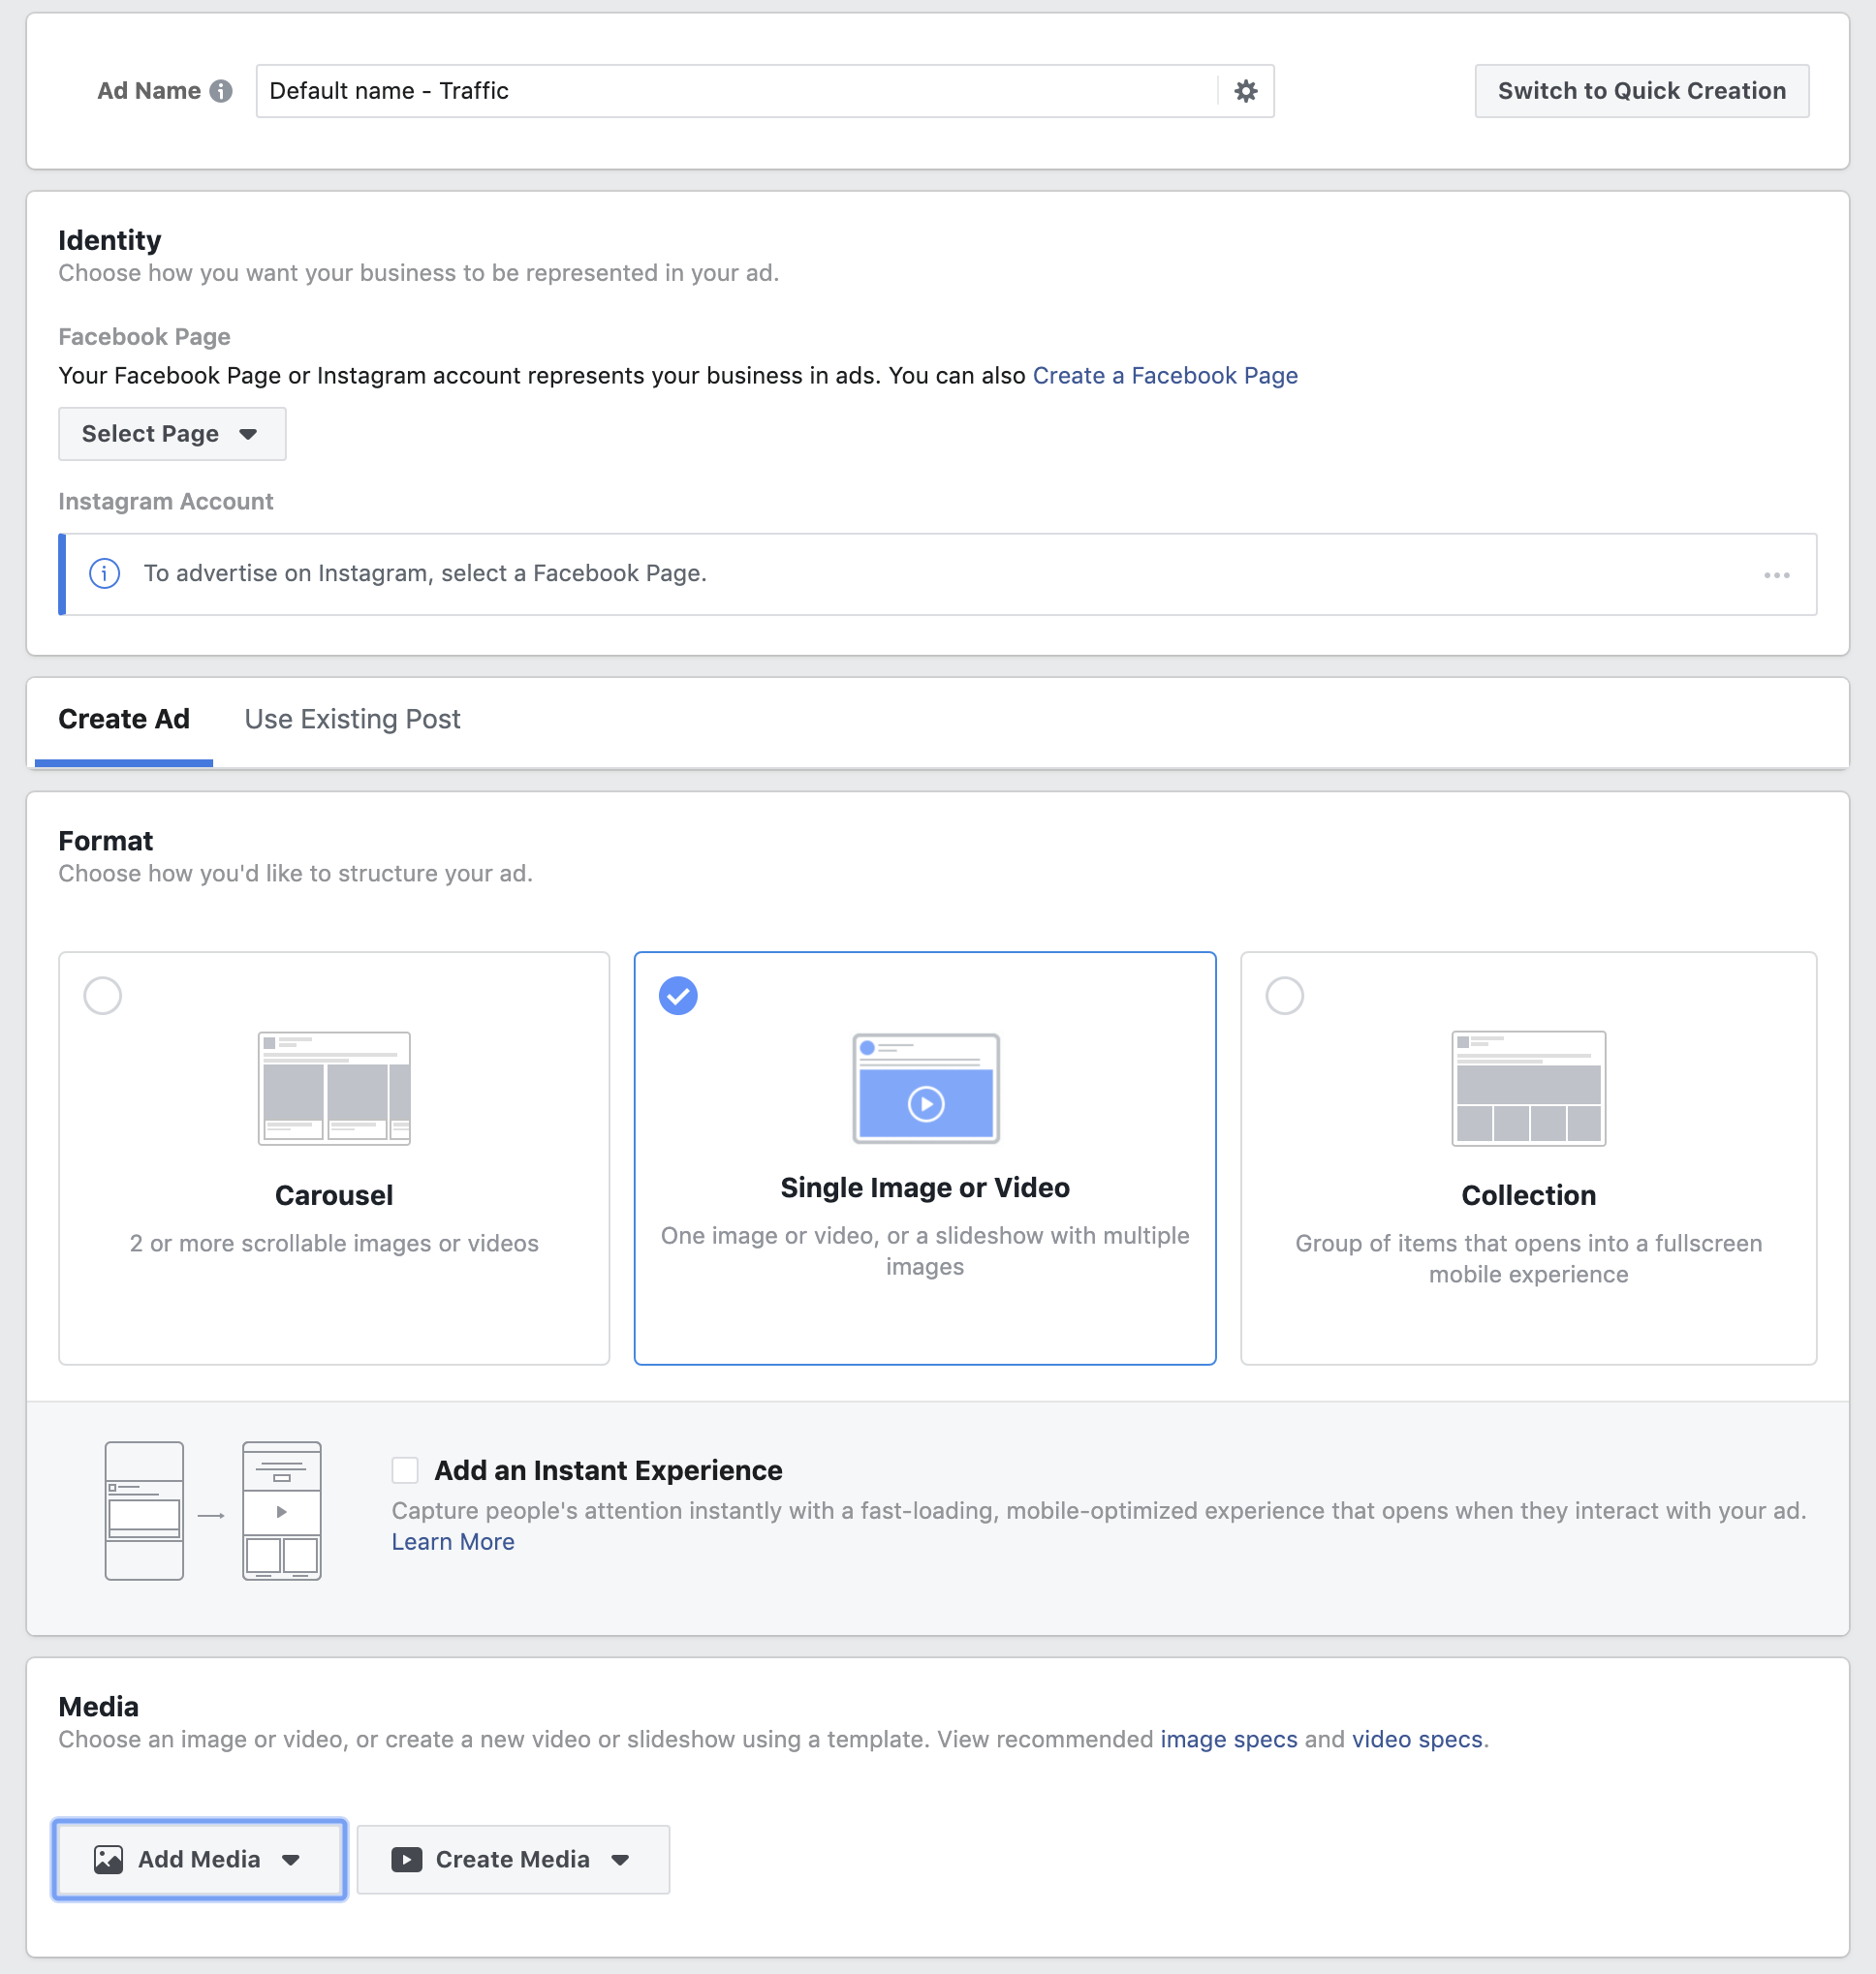Click the Collection format layout icon
This screenshot has width=1876, height=1974.
(1527, 1089)
